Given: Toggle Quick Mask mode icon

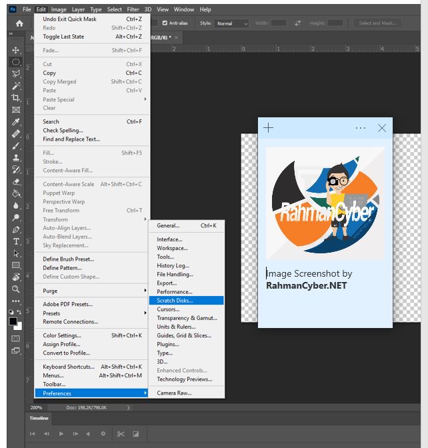Looking at the screenshot, I should [x=15, y=339].
